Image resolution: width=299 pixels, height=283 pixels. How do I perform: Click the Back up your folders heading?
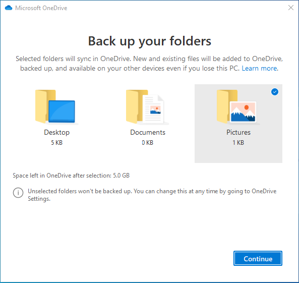(149, 41)
